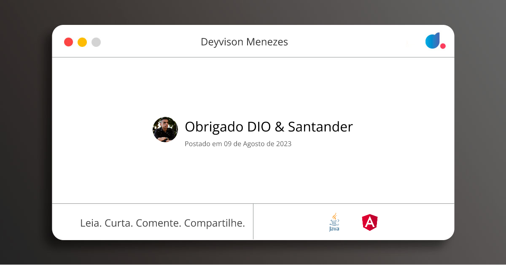The height and width of the screenshot is (265, 506).
Task: Click the red Angular shield emblem
Action: coord(370,222)
